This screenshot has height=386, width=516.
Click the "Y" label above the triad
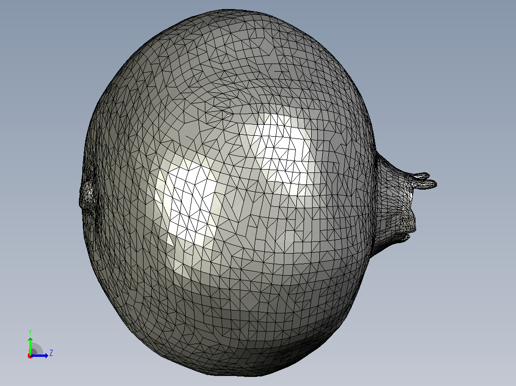(30, 332)
